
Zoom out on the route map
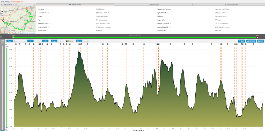coord(2,12)
